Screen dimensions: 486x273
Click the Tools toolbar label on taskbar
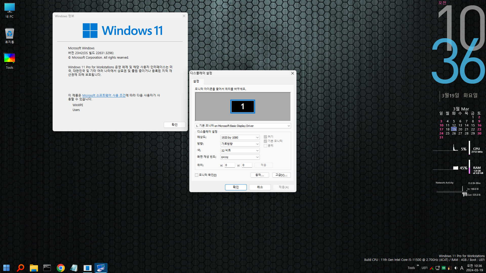click(411, 268)
